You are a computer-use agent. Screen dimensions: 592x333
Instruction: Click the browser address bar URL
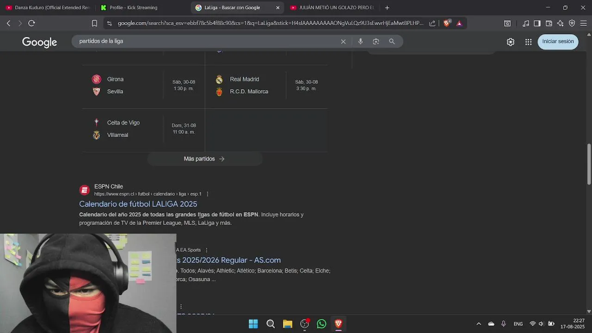click(x=271, y=23)
